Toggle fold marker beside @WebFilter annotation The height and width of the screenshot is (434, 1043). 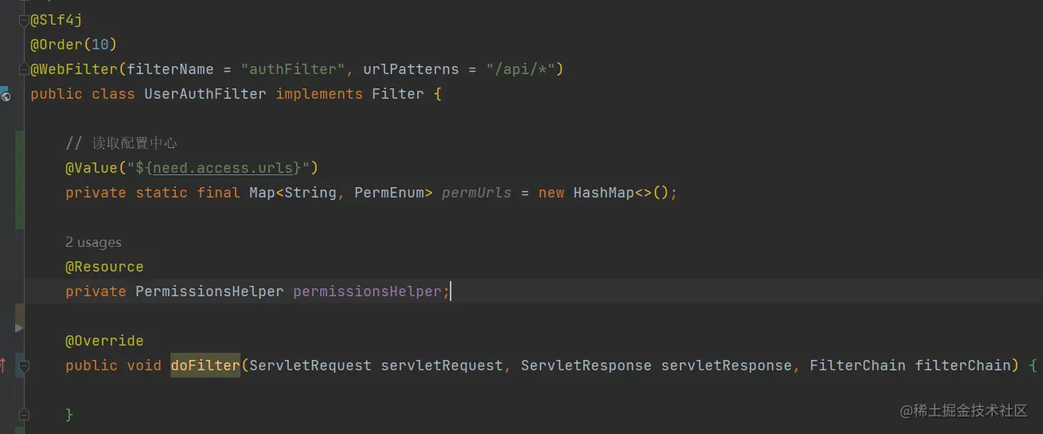point(24,69)
